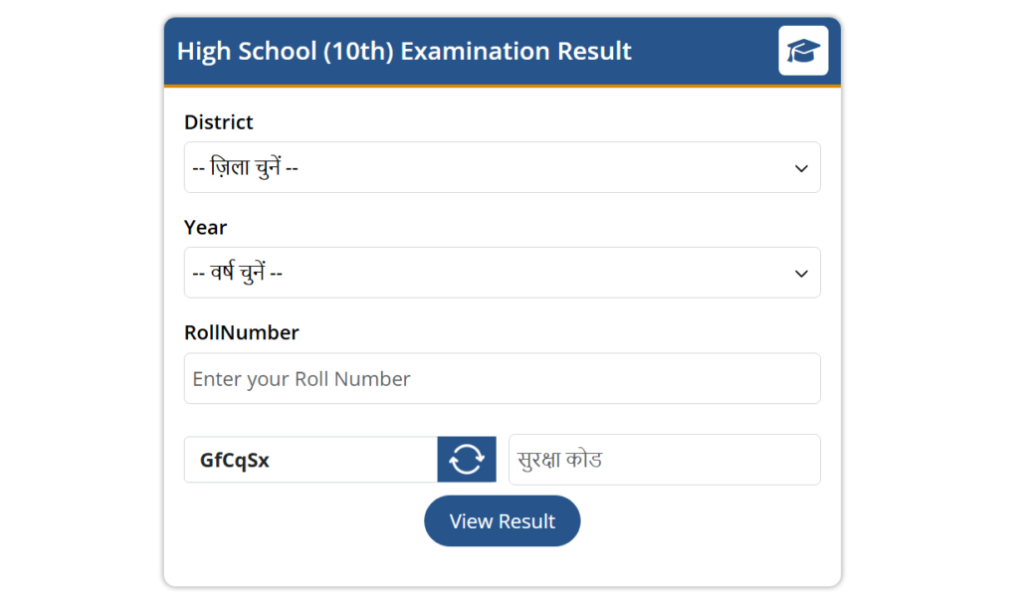The width and height of the screenshot is (1019, 607).
Task: Click the GfCqSx captcha display area
Action: tap(308, 459)
